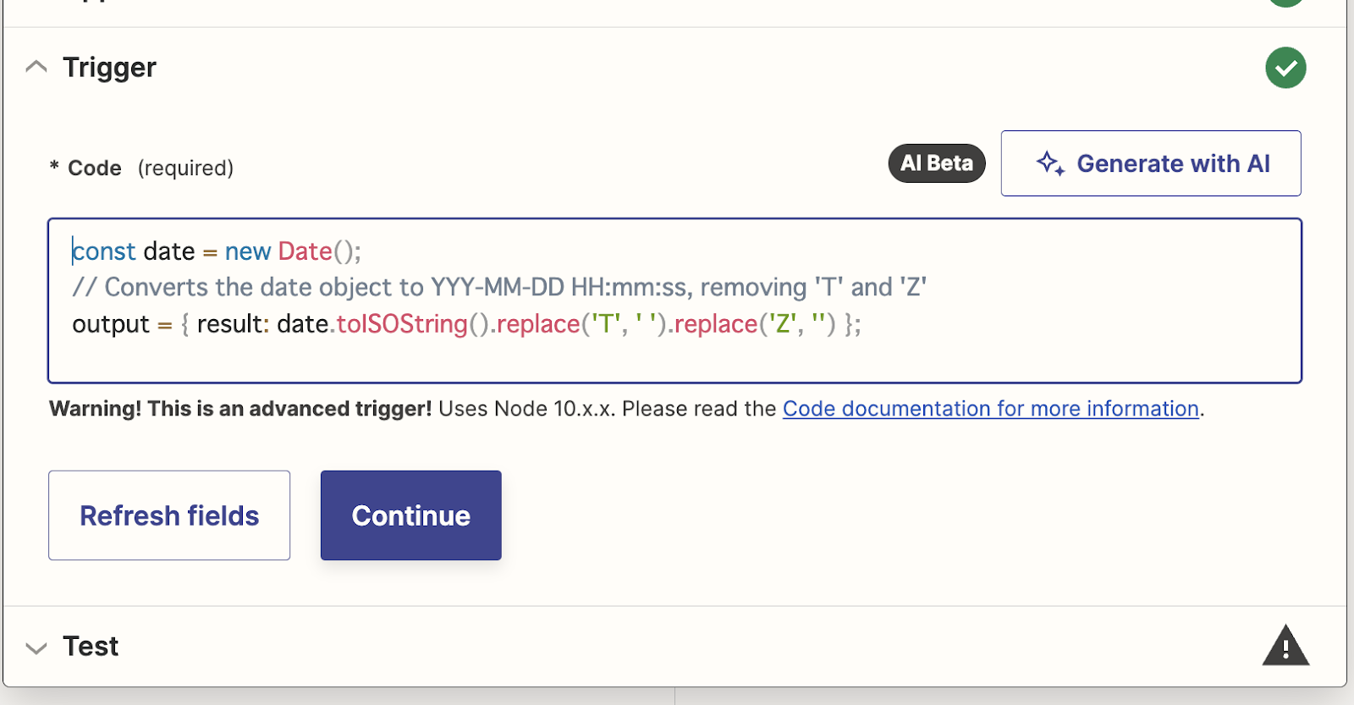Click Refresh fields
This screenshot has height=705, width=1354.
[169, 515]
